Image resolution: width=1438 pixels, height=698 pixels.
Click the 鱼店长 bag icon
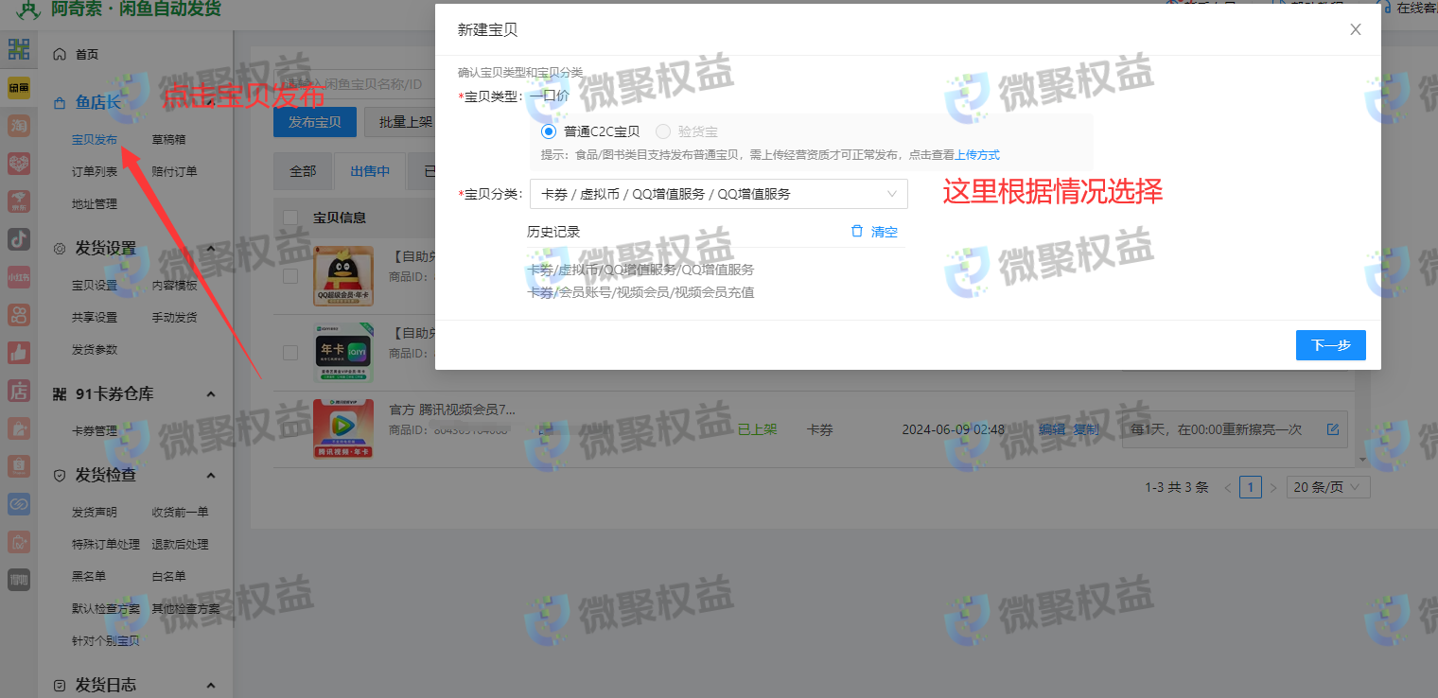click(60, 102)
